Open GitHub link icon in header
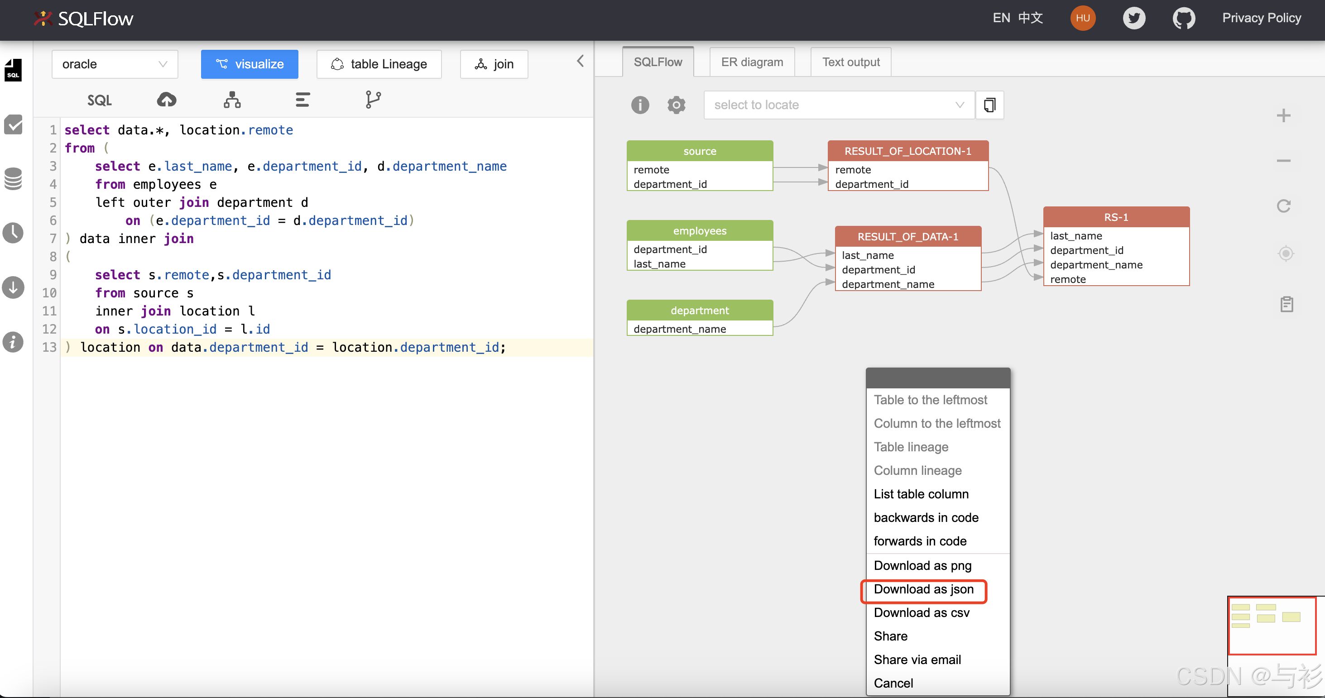Image resolution: width=1325 pixels, height=698 pixels. 1184,19
